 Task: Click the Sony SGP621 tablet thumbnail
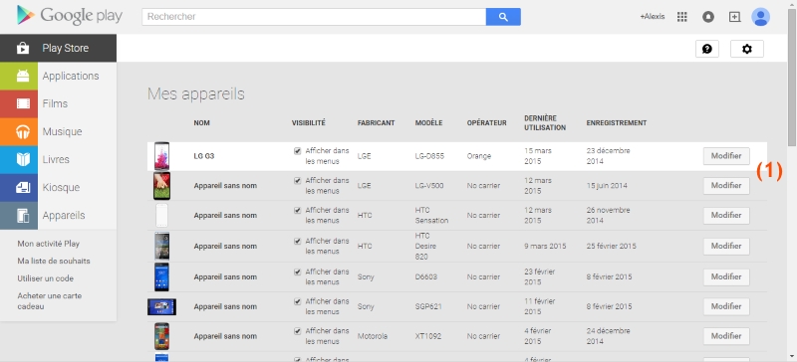click(x=161, y=306)
